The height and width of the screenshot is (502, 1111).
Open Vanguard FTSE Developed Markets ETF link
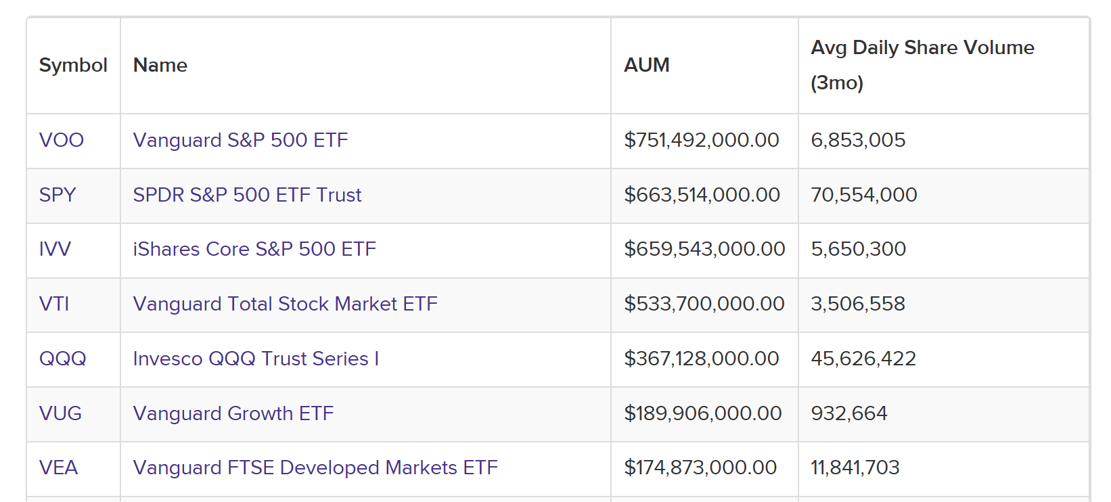point(315,467)
